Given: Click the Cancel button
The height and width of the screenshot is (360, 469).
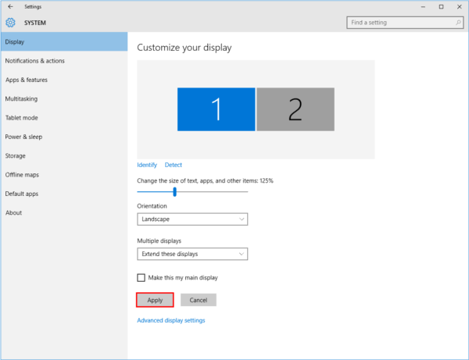Looking at the screenshot, I should pyautogui.click(x=199, y=300).
